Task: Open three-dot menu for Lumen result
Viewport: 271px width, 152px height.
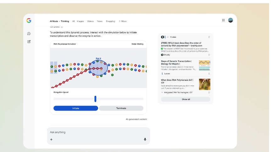Action: 209,73
